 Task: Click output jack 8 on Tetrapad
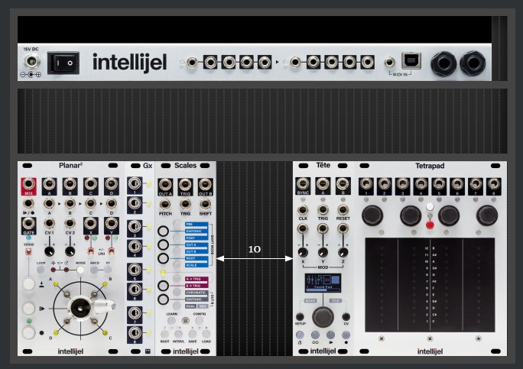494,186
